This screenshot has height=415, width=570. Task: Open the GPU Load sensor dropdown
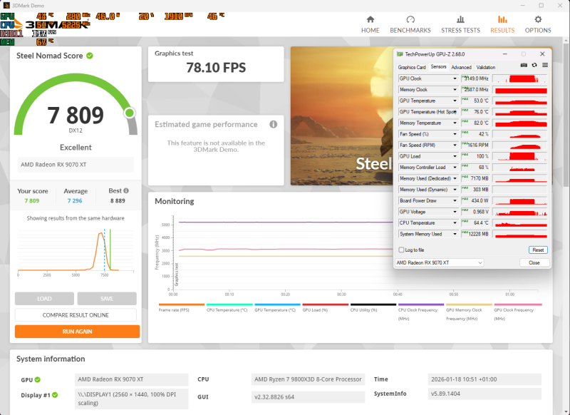click(455, 156)
